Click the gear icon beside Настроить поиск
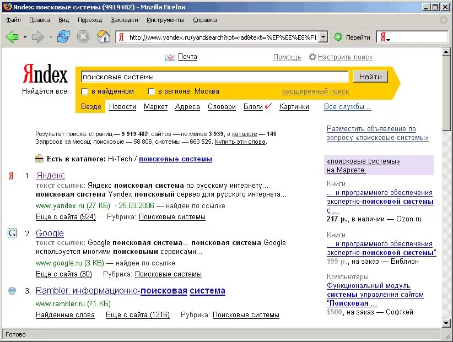The width and height of the screenshot is (453, 342). pos(312,57)
